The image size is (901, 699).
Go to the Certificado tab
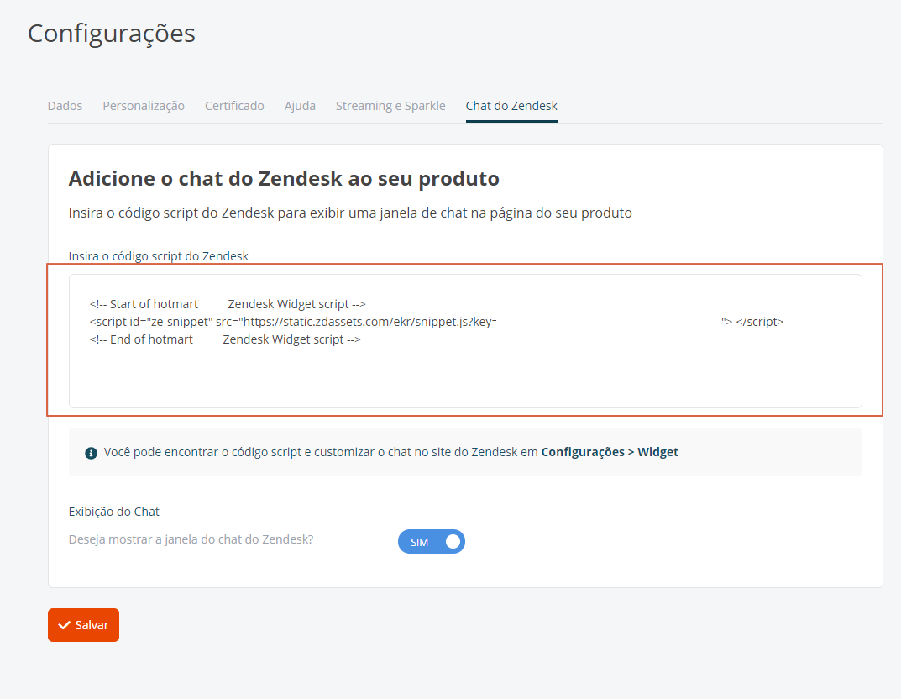(234, 106)
